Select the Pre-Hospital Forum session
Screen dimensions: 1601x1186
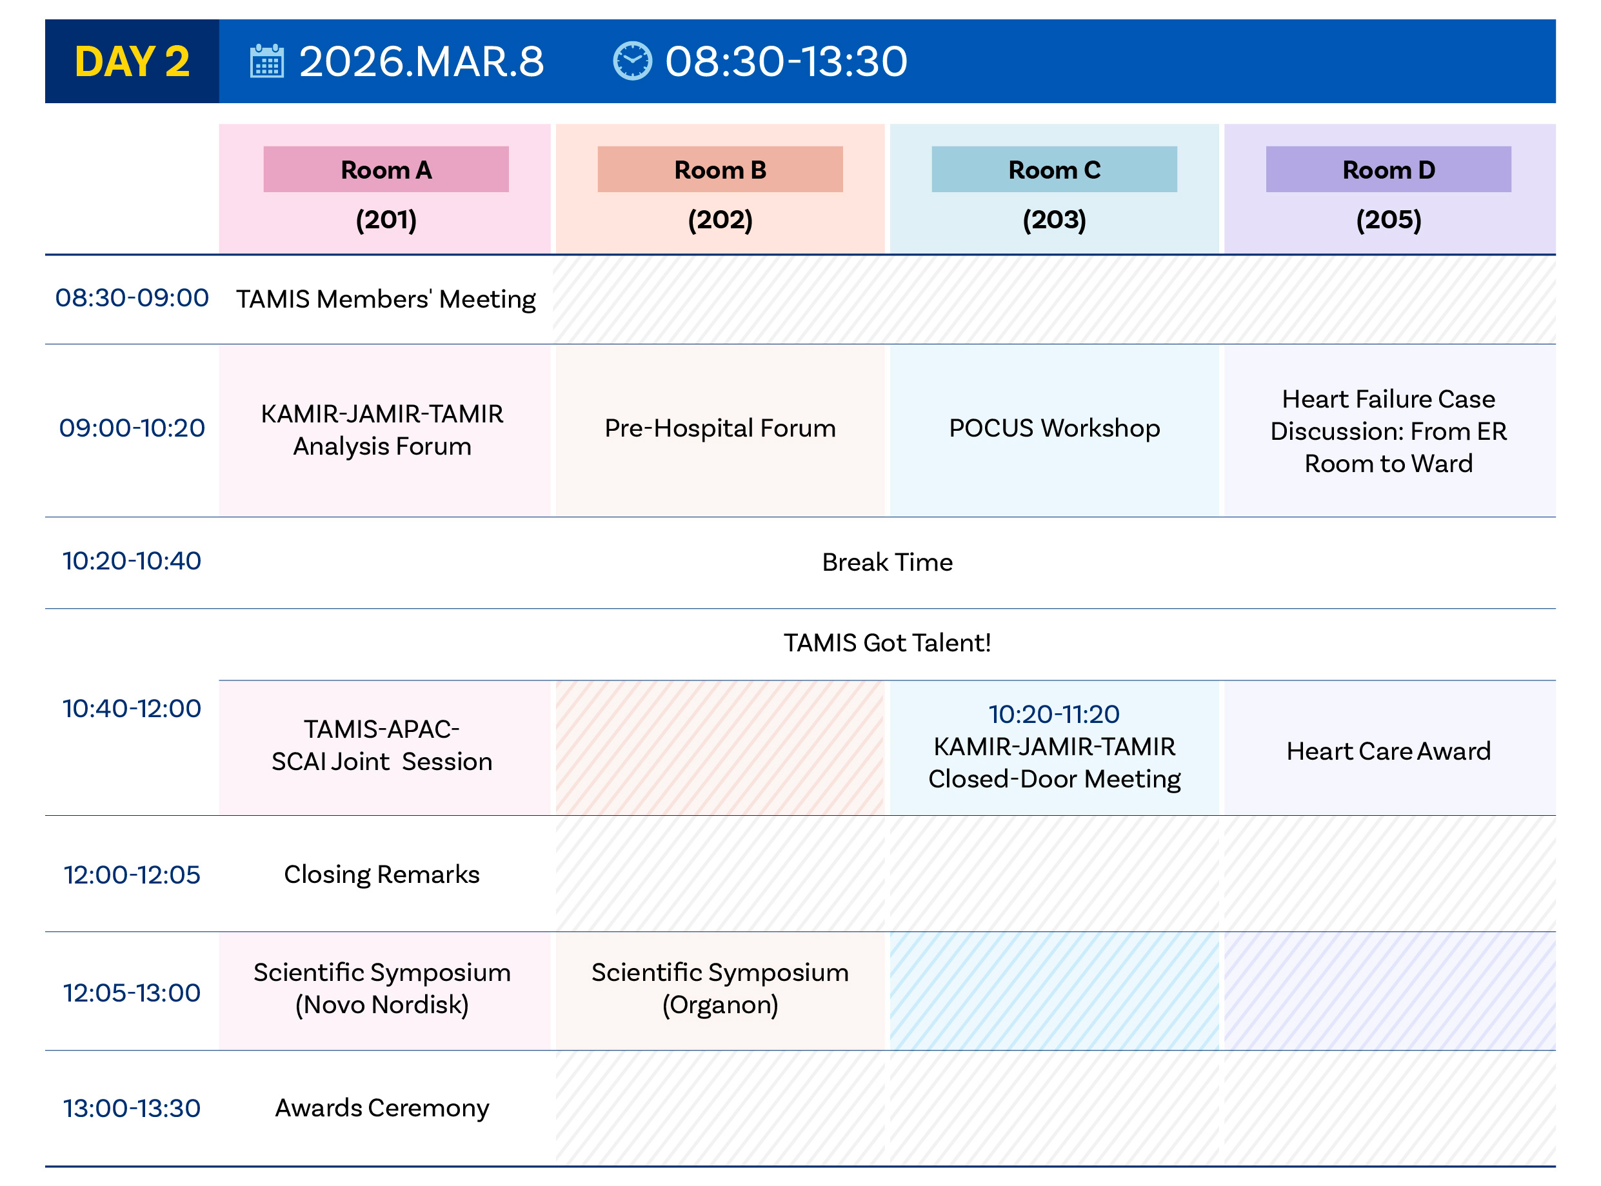719,428
